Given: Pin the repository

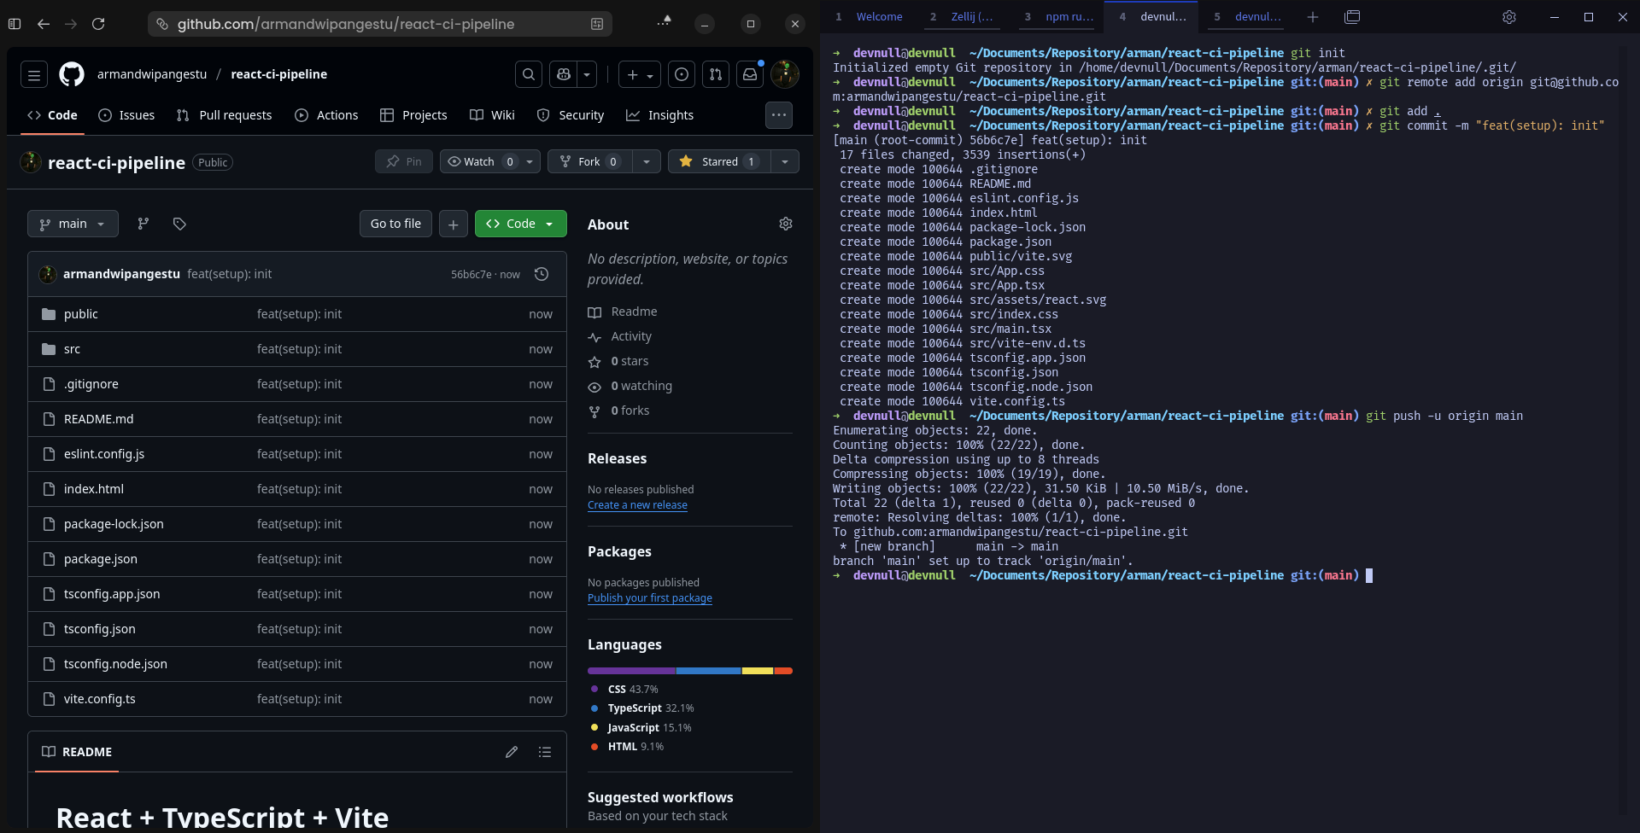Looking at the screenshot, I should [403, 161].
